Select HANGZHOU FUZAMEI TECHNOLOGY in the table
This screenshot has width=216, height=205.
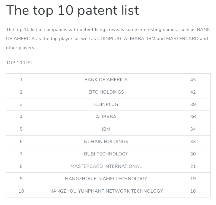pyautogui.click(x=106, y=179)
